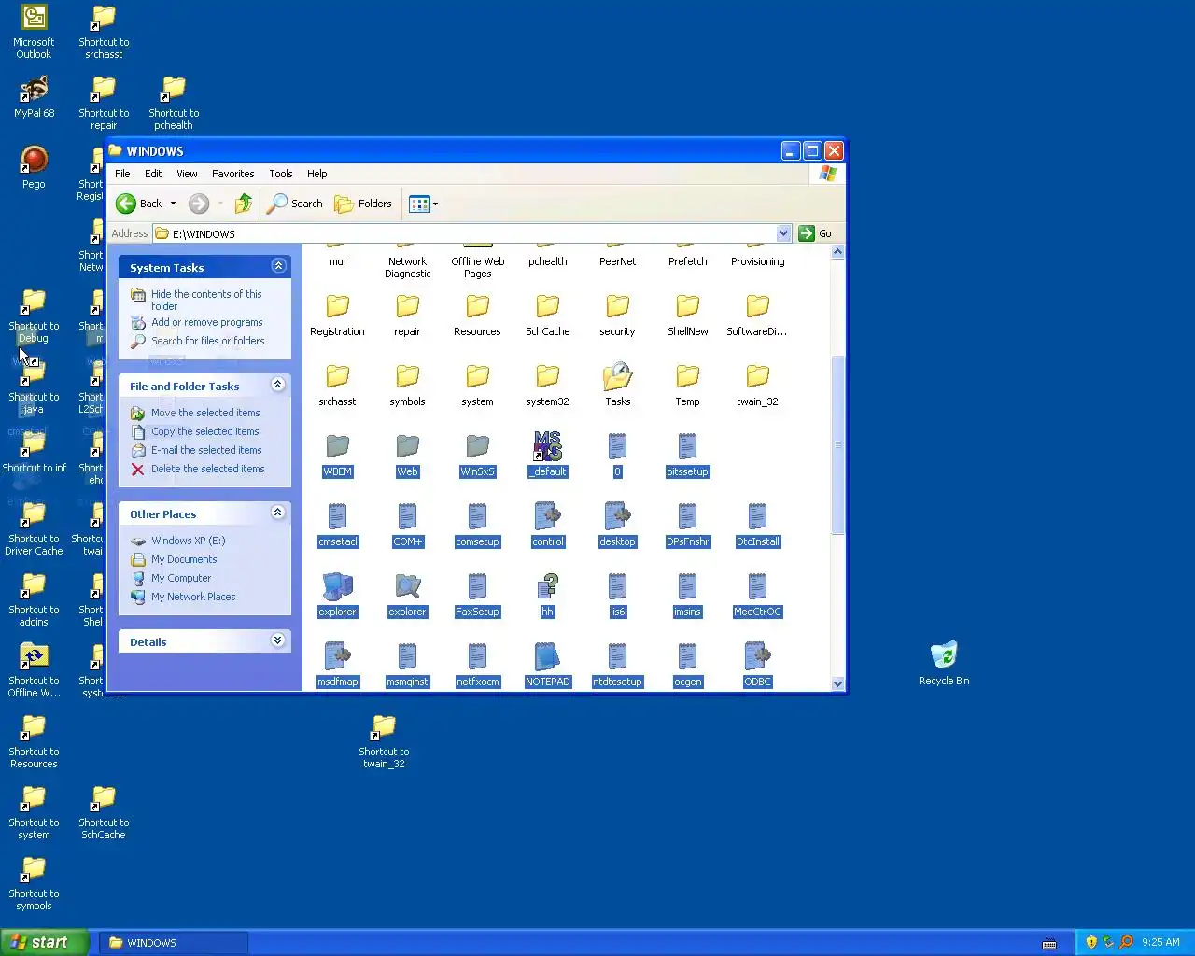The height and width of the screenshot is (956, 1195).
Task: Click the Forward arrow button
Action: [199, 204]
